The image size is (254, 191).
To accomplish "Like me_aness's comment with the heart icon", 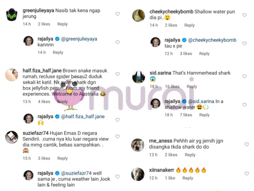I will pyautogui.click(x=247, y=144).
